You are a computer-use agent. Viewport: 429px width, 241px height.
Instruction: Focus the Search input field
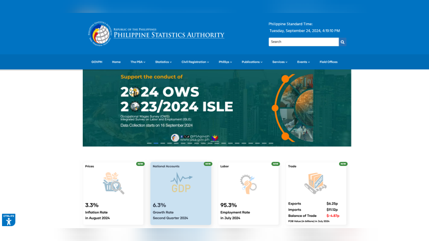point(304,42)
